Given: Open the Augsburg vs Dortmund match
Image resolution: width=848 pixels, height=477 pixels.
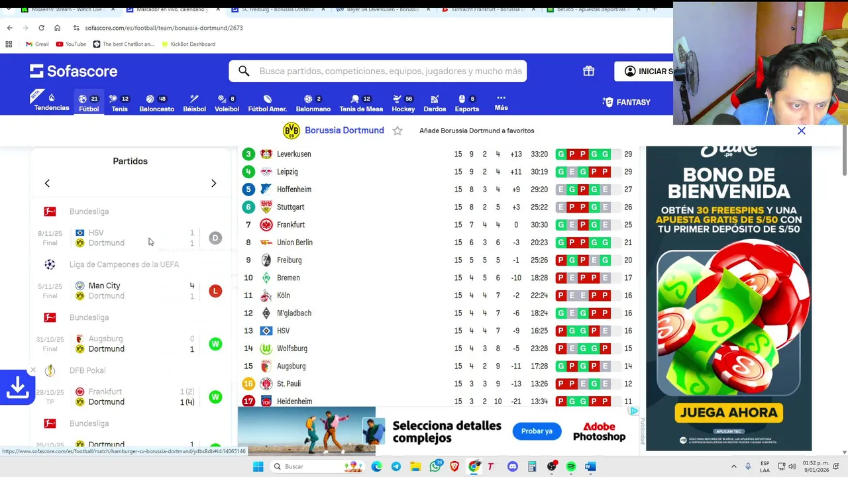Looking at the screenshot, I should (x=130, y=344).
